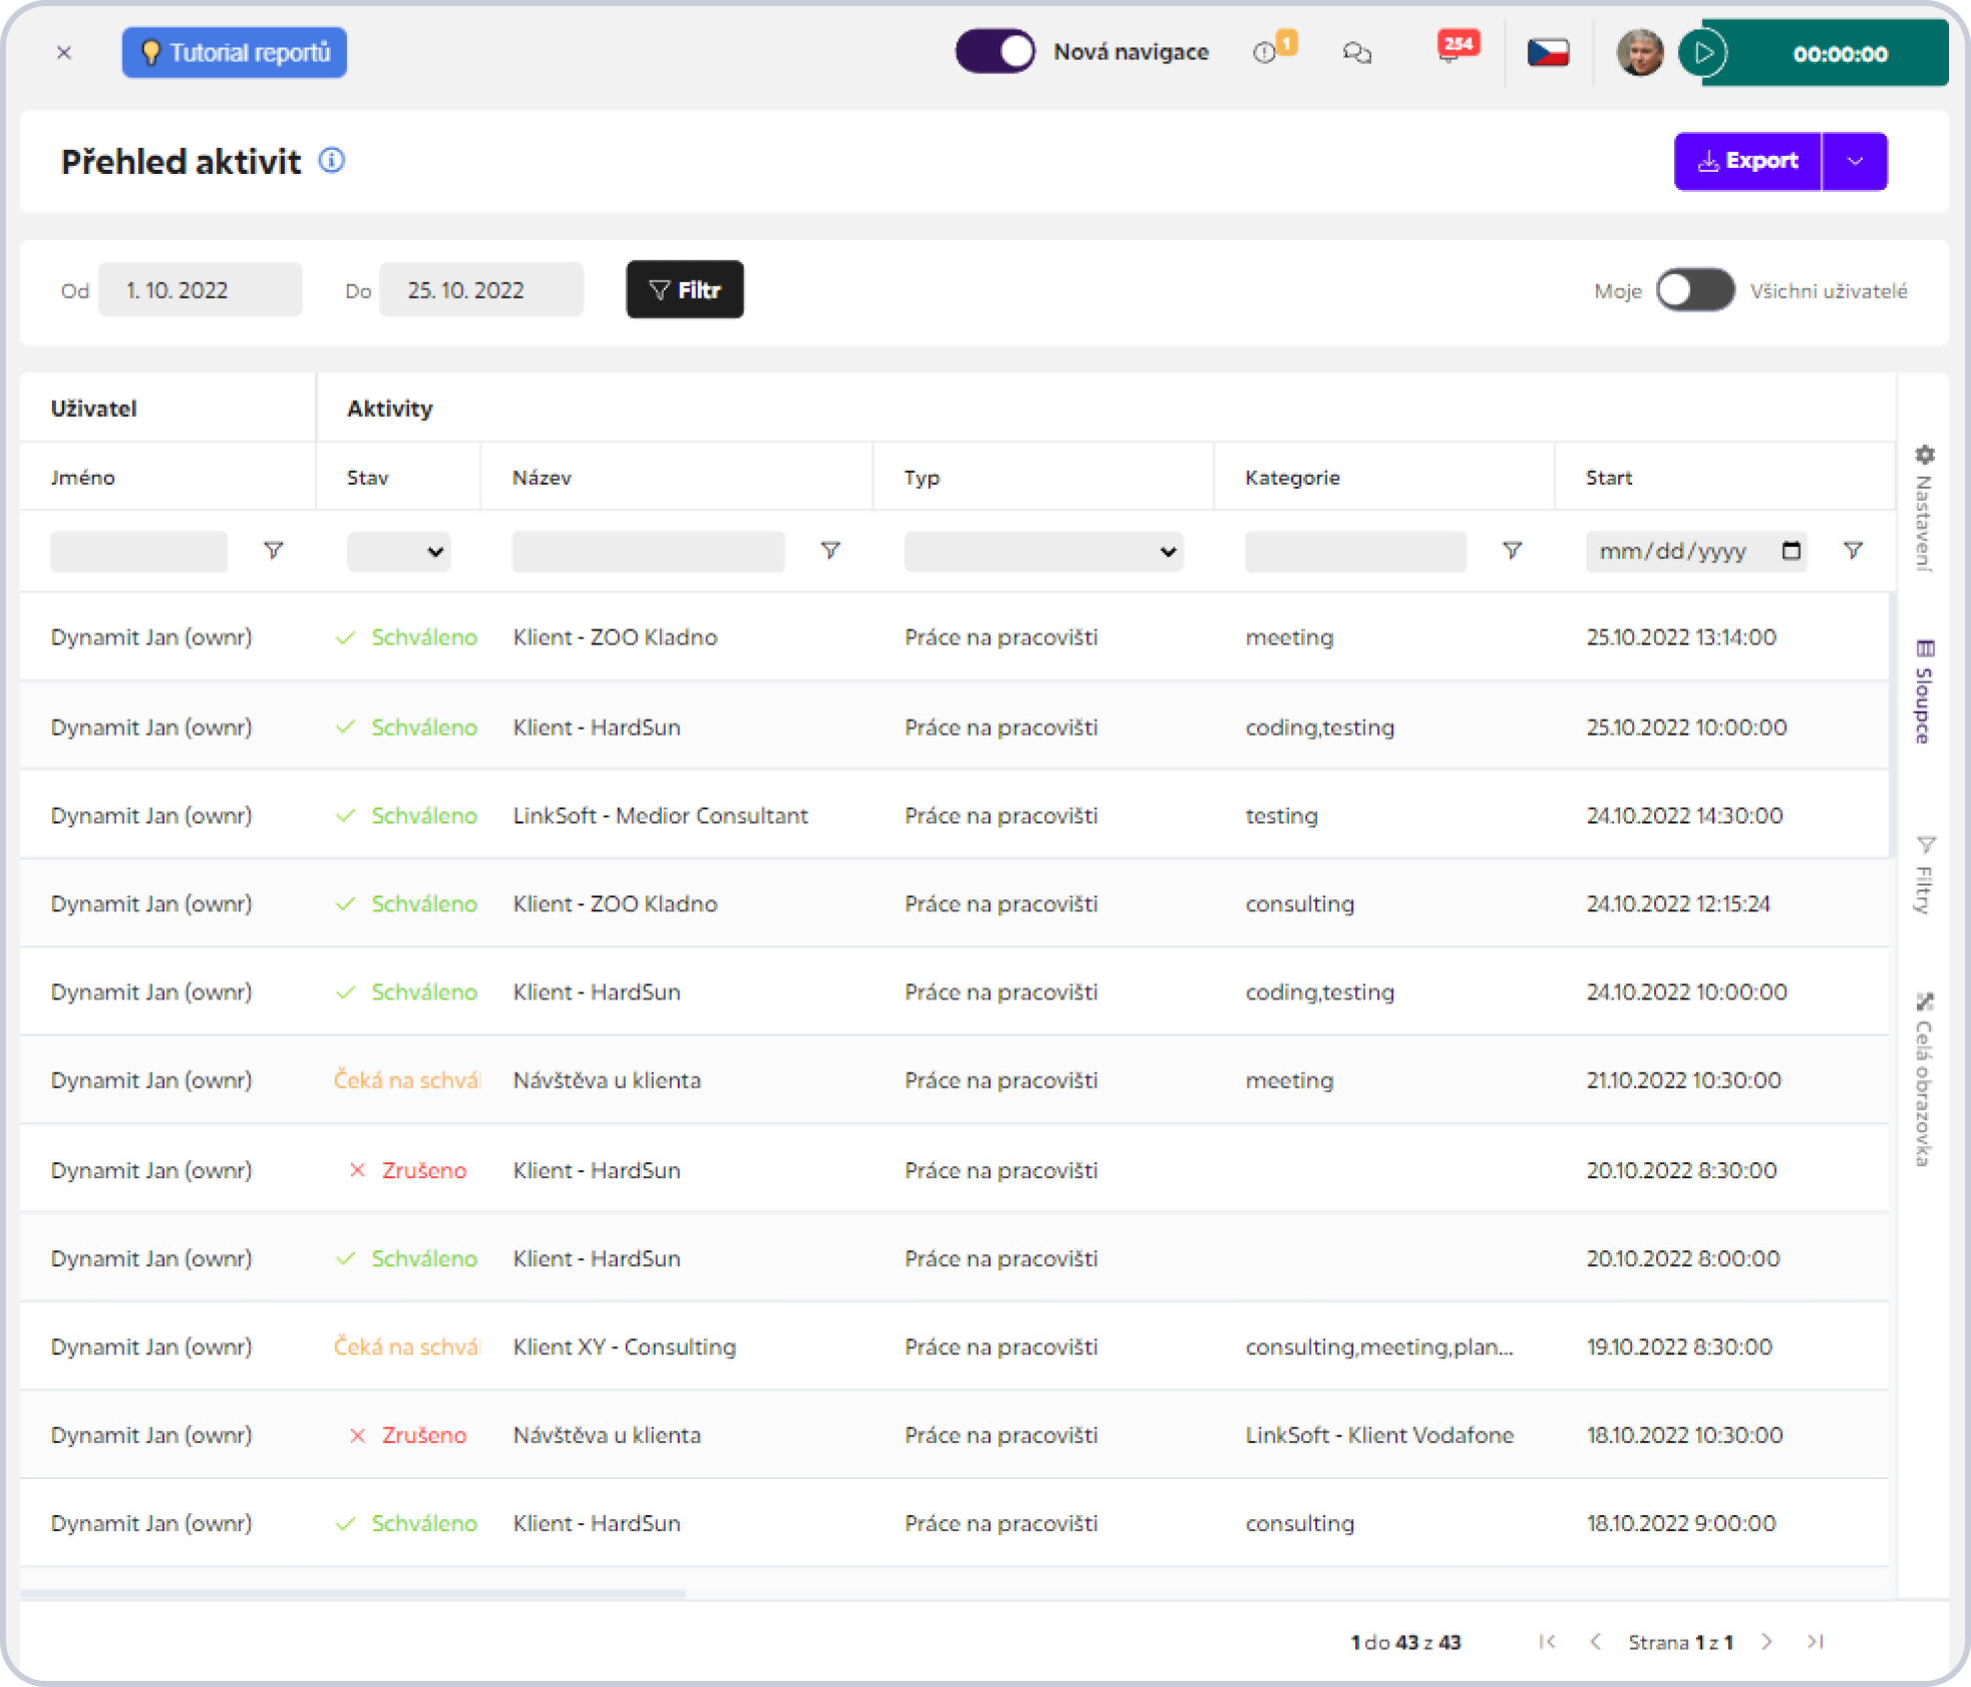Click the filter funnel icon in Název column
The width and height of the screenshot is (1971, 1687).
click(830, 551)
